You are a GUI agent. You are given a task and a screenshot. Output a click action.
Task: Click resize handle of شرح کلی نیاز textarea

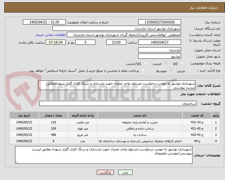[40, 89]
